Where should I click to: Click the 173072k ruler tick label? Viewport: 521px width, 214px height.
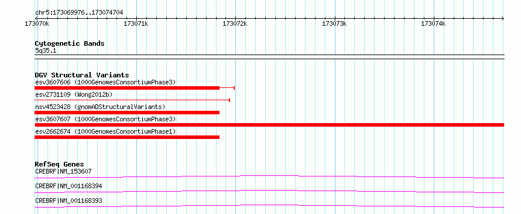pyautogui.click(x=235, y=23)
